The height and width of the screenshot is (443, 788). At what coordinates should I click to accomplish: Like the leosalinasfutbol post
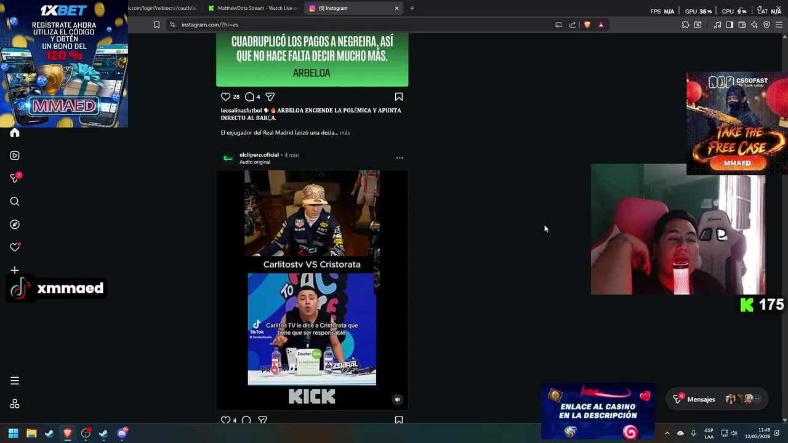click(225, 97)
